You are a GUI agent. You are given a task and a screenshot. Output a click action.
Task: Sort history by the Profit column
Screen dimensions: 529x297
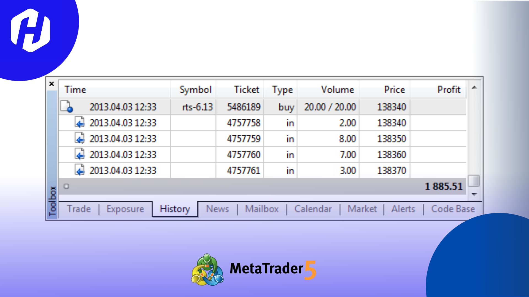(x=449, y=89)
